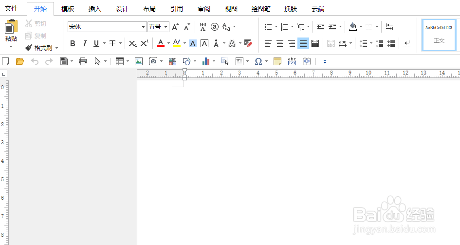Screen dimensions: 460x245
Task: Open the 换肤 (skin) tab
Action: [x=291, y=9]
